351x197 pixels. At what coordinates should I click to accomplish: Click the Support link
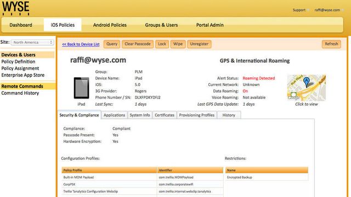(299, 10)
